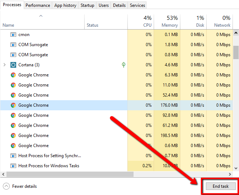This screenshot has height=195, width=239.
Task: Go to the Details tab
Action: 119,5
